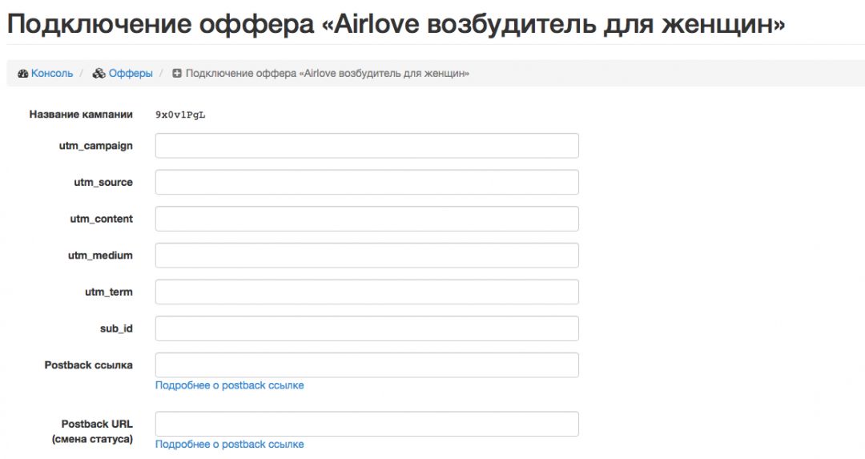The height and width of the screenshot is (459, 865).
Task: Open Подробнее о postback ссылке under Postback URL
Action: click(x=230, y=444)
